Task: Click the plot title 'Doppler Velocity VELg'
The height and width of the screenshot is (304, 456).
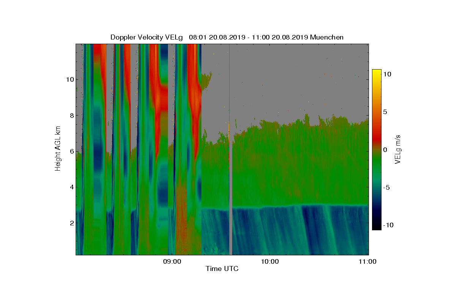Action: [147, 37]
